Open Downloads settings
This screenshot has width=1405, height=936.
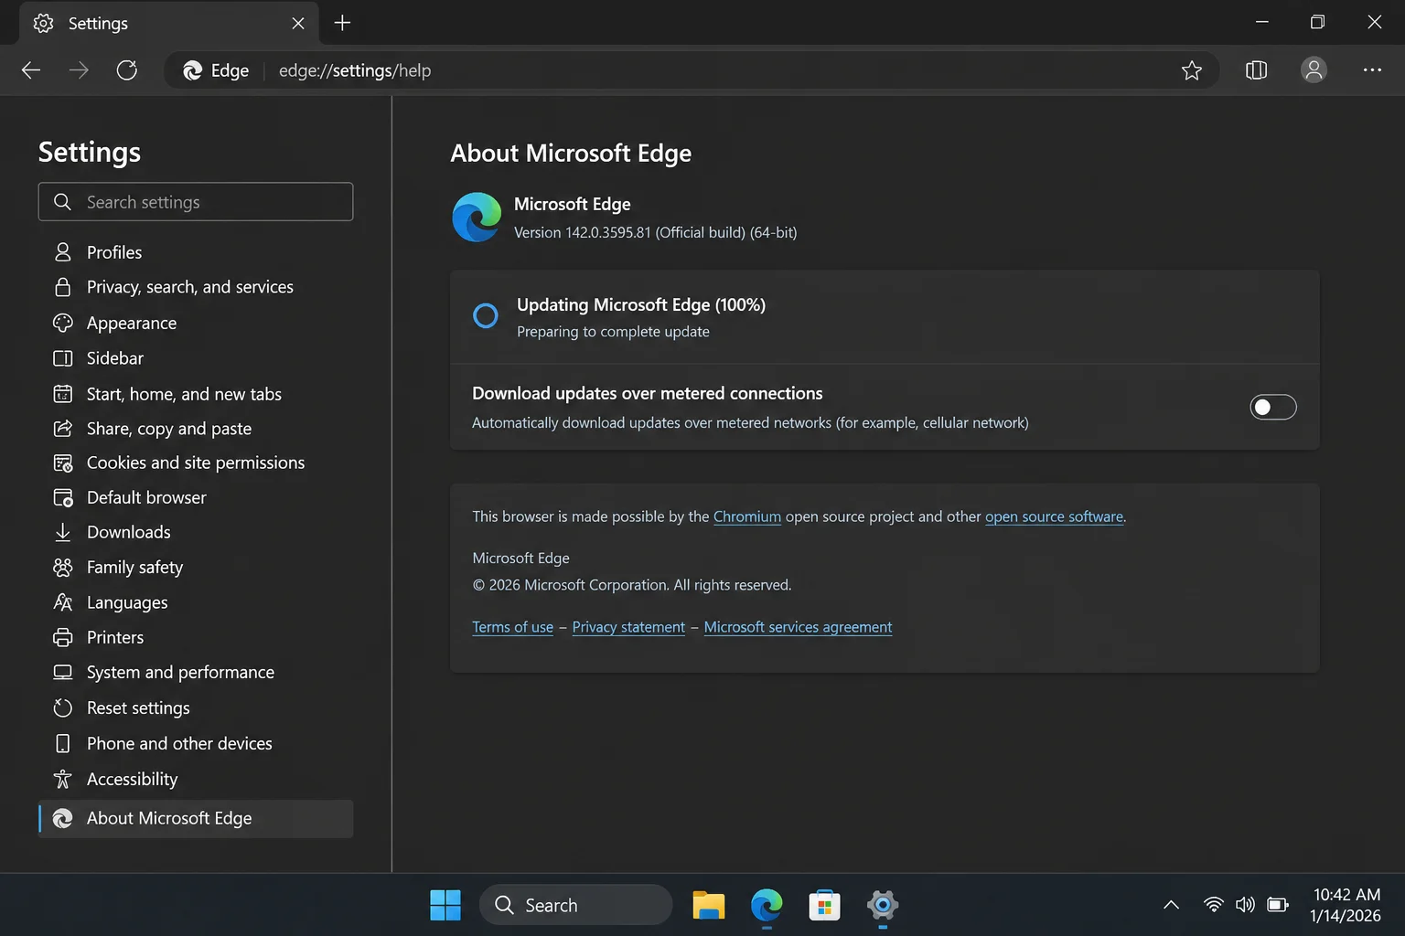(x=196, y=532)
